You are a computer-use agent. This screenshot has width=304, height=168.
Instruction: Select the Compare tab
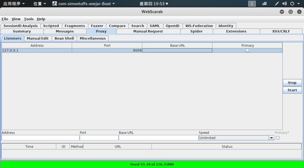pyautogui.click(x=117, y=26)
